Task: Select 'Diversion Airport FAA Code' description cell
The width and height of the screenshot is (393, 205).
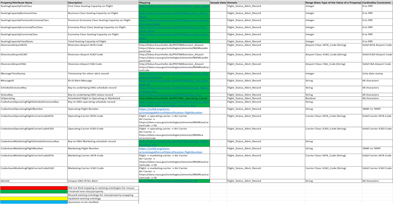Action: coord(103,67)
